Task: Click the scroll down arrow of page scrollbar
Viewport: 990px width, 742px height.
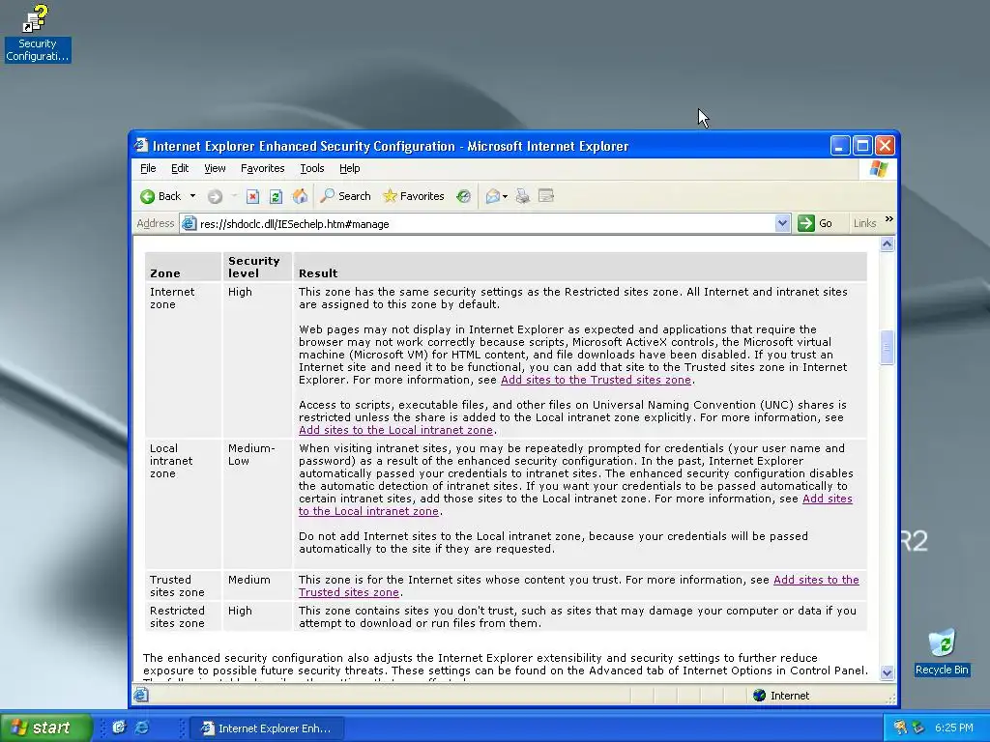Action: [x=888, y=672]
